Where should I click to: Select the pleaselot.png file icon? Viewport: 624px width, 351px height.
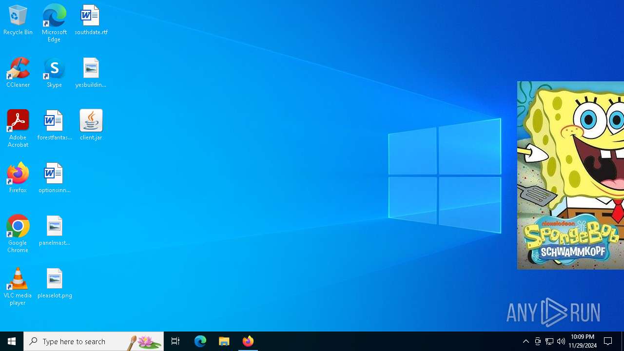pos(54,284)
